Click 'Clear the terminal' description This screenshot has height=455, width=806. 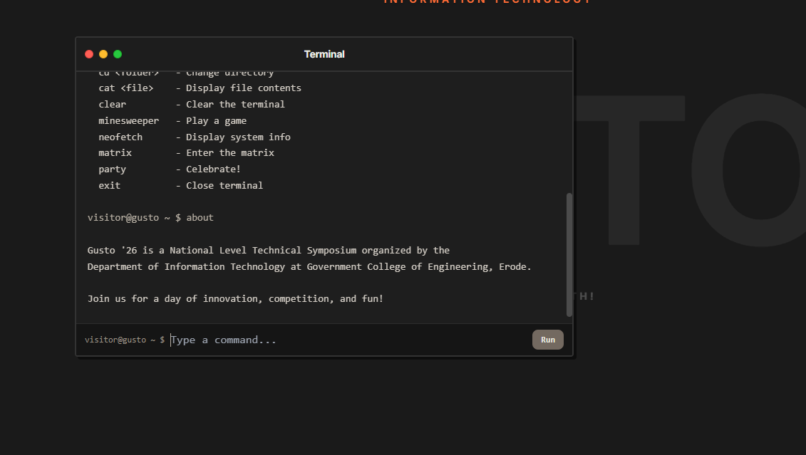(x=235, y=104)
